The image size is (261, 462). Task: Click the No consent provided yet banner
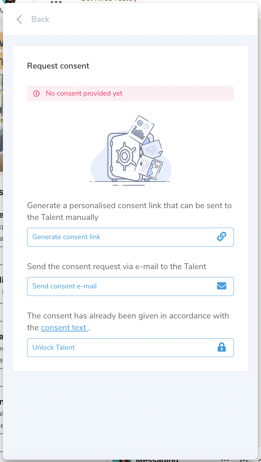pyautogui.click(x=130, y=94)
